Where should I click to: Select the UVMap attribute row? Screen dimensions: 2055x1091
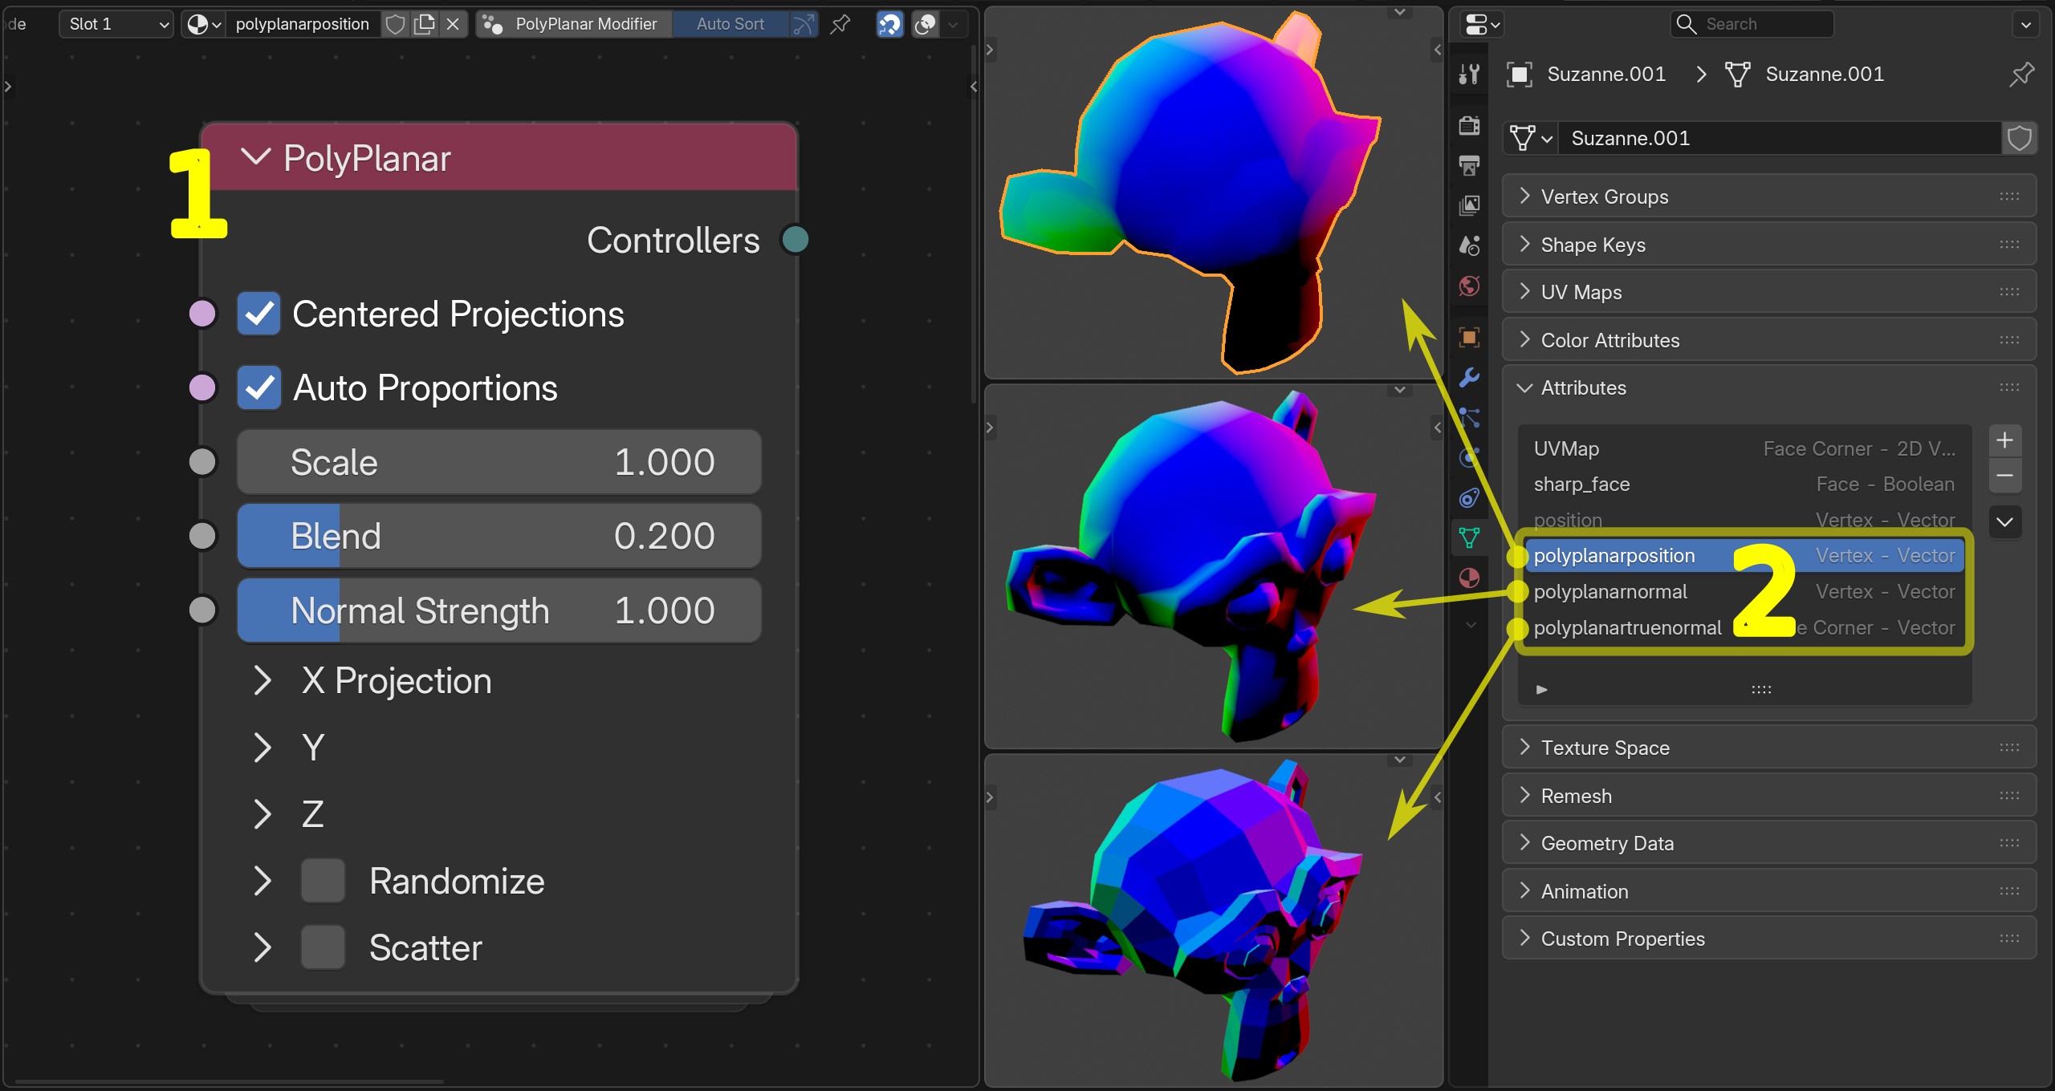click(x=1744, y=448)
